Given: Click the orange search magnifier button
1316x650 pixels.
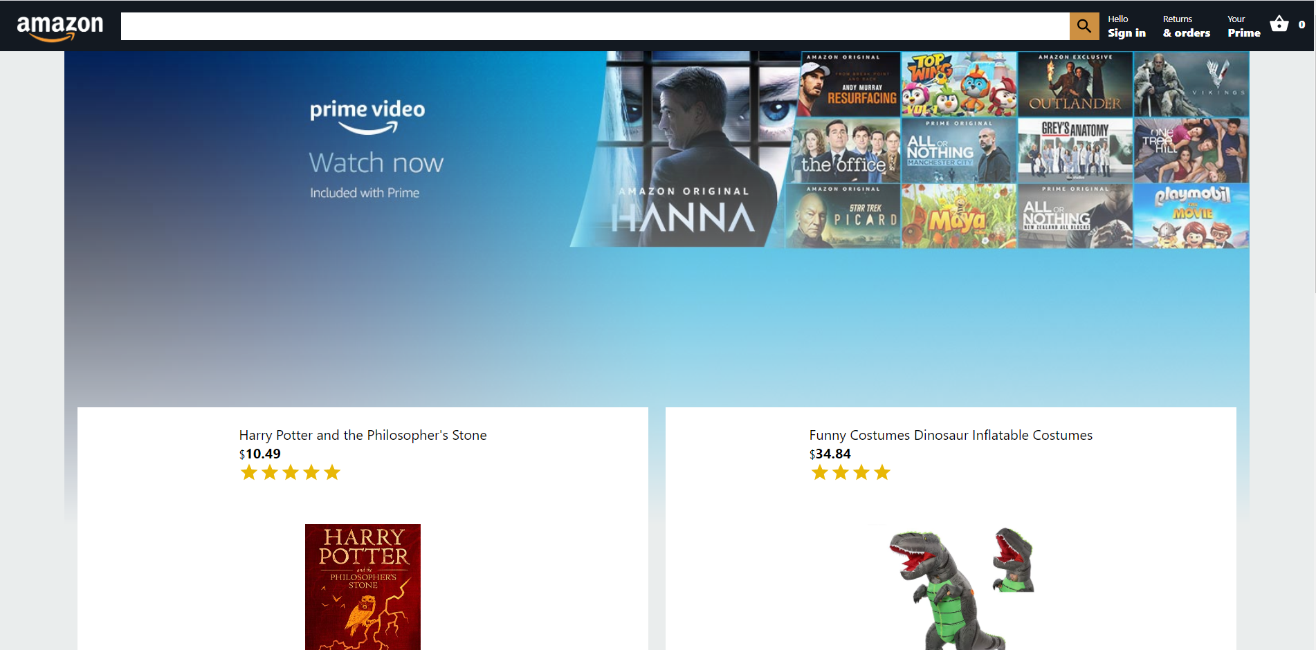Looking at the screenshot, I should tap(1084, 26).
